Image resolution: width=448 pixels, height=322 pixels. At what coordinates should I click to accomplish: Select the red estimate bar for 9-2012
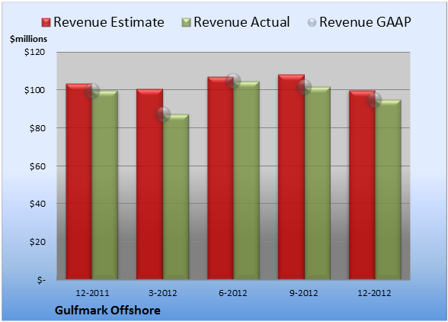coord(291,177)
